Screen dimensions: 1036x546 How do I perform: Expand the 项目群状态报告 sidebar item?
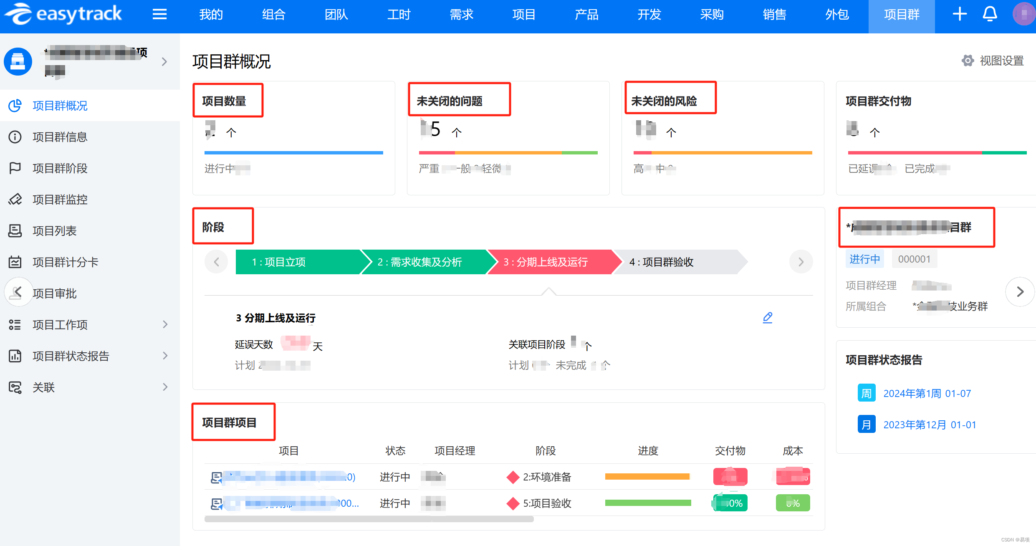165,356
